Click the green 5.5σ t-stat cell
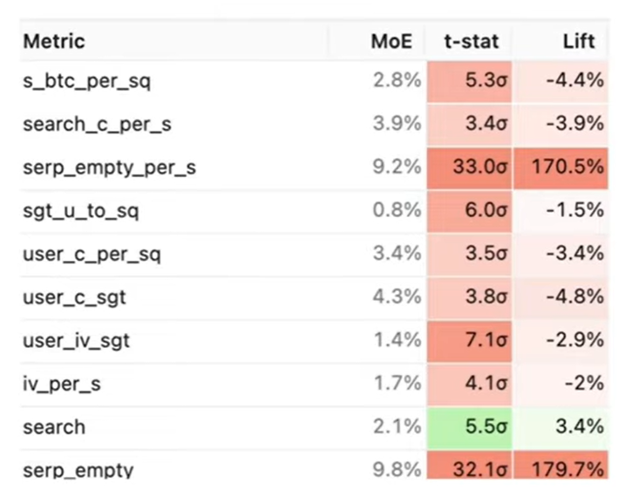This screenshot has height=497, width=639. [x=471, y=427]
